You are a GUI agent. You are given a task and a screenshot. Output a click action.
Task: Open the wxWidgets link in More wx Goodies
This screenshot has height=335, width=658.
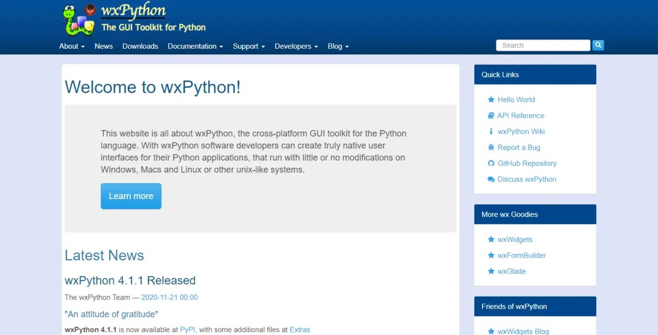515,240
